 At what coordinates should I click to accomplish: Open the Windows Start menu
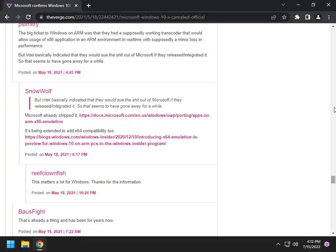pos(10,244)
